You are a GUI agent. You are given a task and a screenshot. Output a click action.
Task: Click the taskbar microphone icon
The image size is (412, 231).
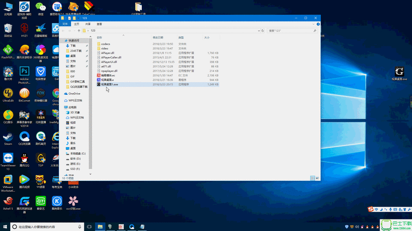80,227
